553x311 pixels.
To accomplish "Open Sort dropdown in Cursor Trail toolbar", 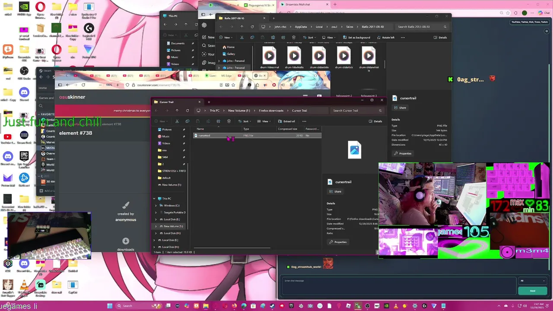I will [245, 121].
